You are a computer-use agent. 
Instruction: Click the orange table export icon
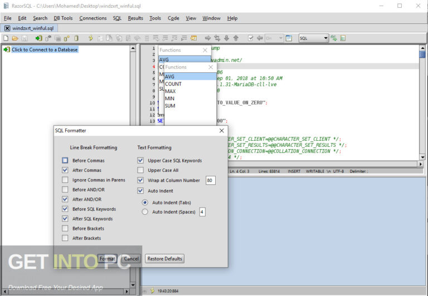(193, 38)
